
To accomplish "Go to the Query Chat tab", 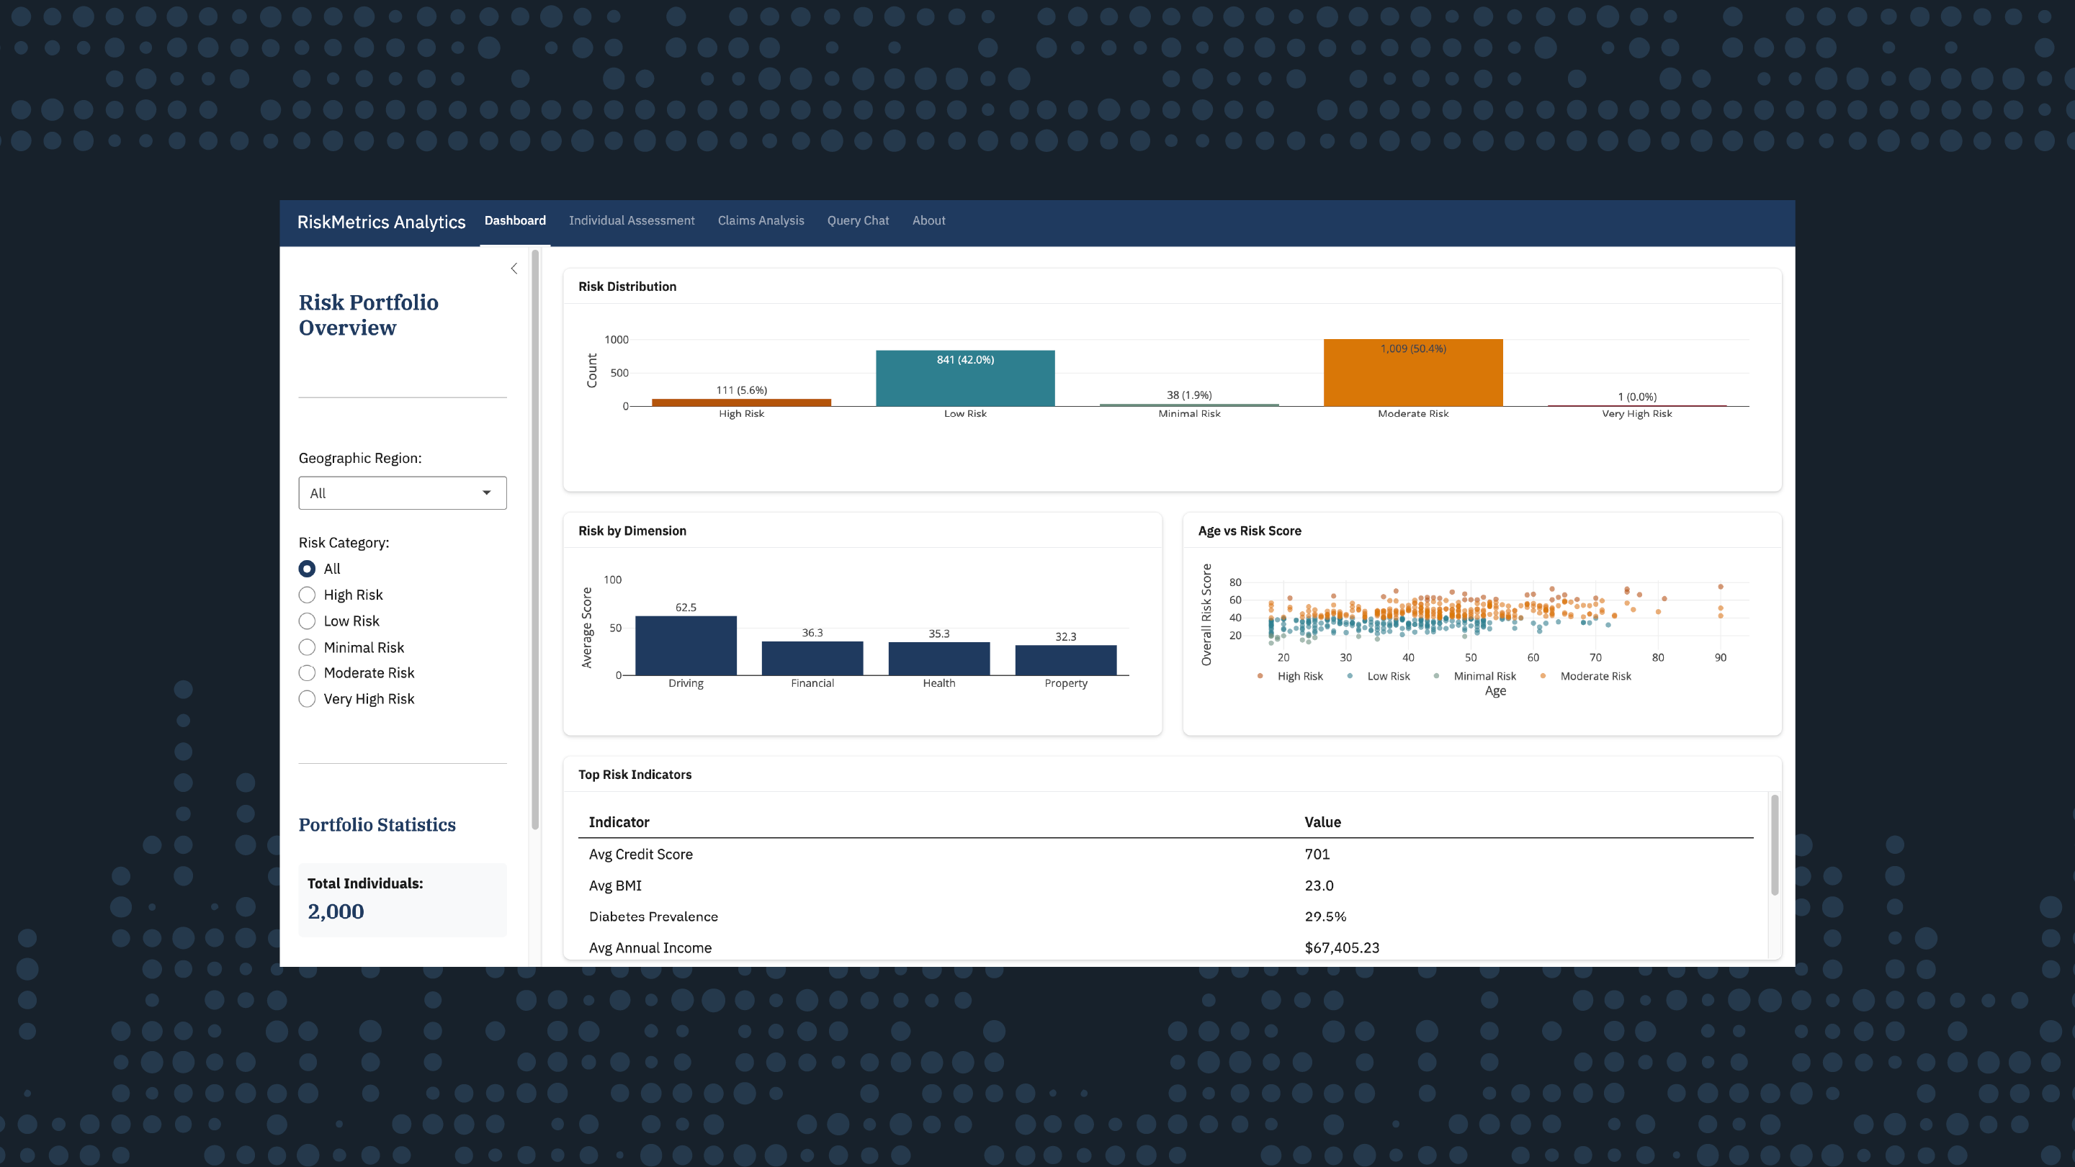I will click(x=857, y=221).
